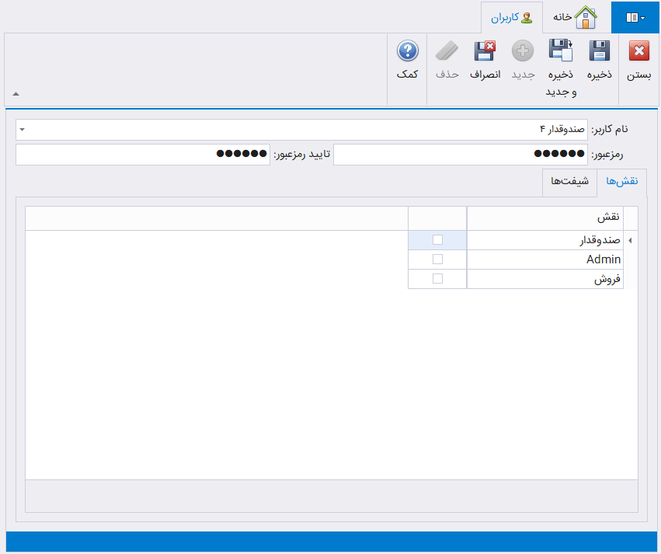Click the Home (خانه) house icon
This screenshot has width=661, height=554.
click(x=585, y=17)
